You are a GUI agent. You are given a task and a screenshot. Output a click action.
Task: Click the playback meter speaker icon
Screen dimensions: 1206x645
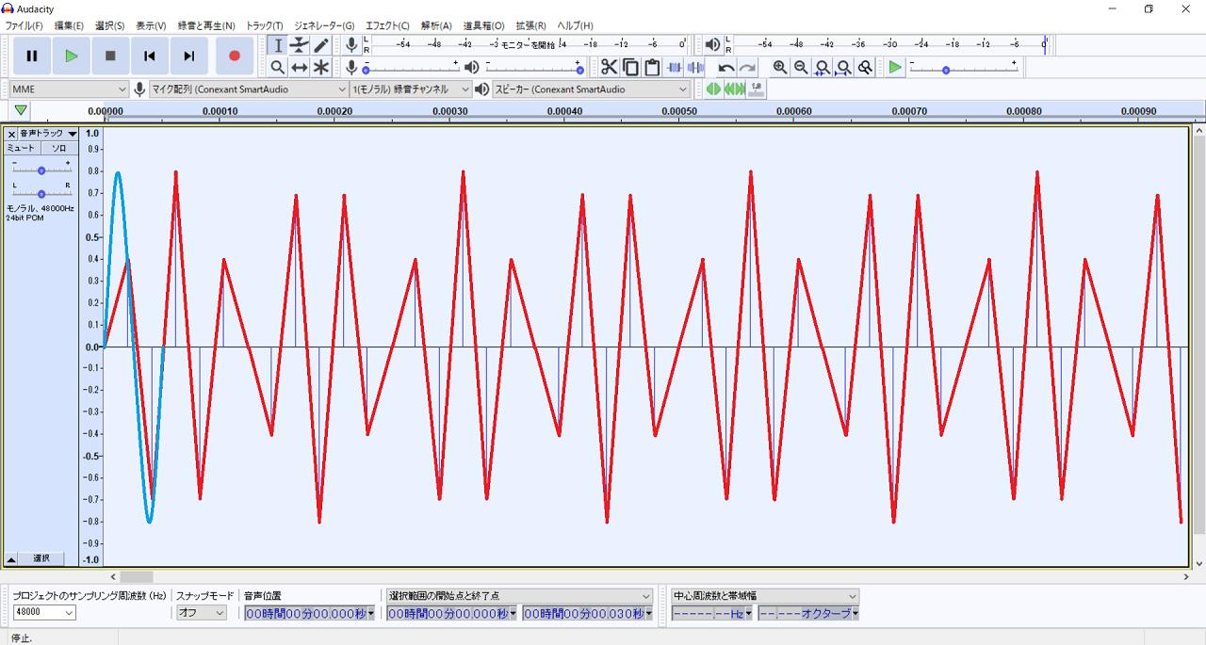[713, 44]
